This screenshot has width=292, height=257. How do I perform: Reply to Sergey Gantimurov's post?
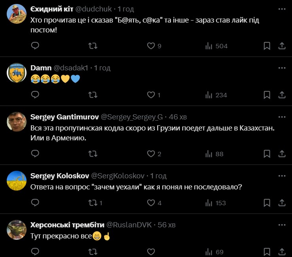35,154
